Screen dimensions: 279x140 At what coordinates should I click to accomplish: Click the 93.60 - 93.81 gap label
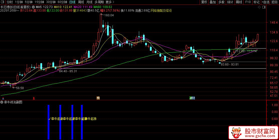pyautogui.click(x=230, y=64)
